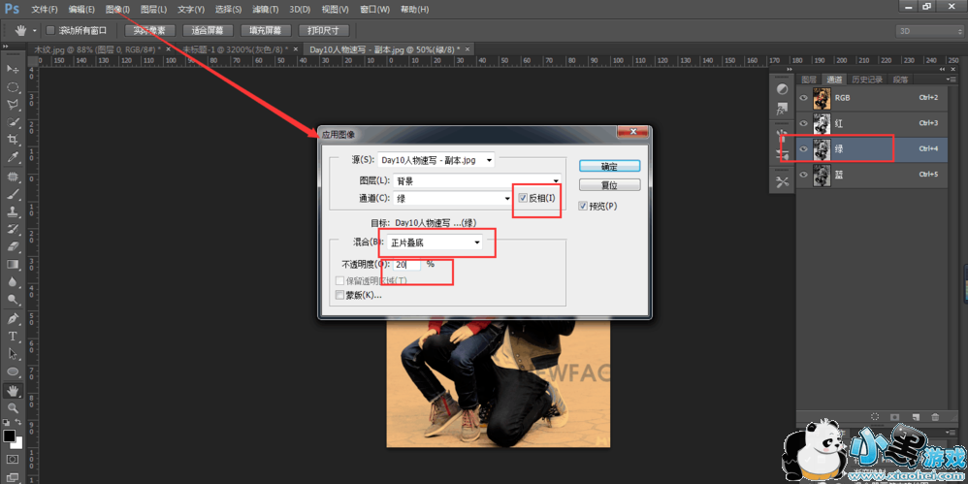Select the Crop tool
968x484 pixels.
point(13,140)
